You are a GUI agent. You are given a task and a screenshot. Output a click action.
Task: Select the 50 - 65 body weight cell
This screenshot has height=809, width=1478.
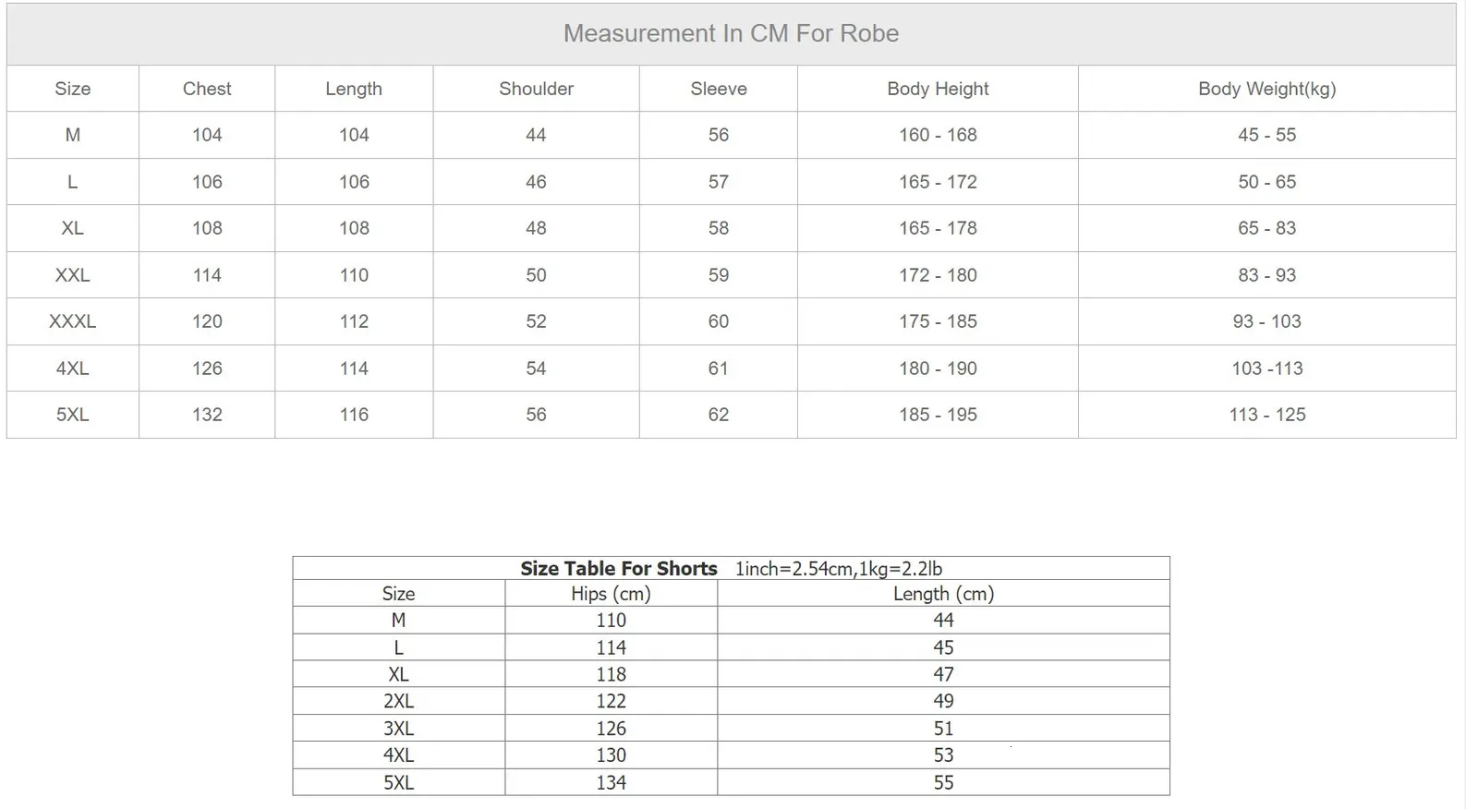(x=1266, y=182)
